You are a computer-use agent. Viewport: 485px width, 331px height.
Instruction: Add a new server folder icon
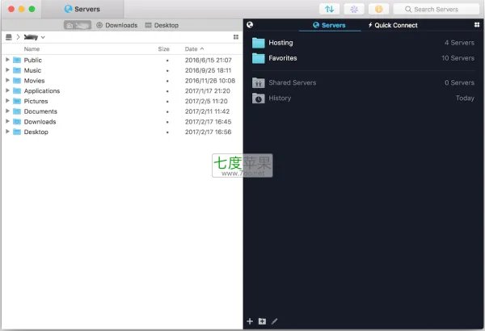[x=262, y=321]
